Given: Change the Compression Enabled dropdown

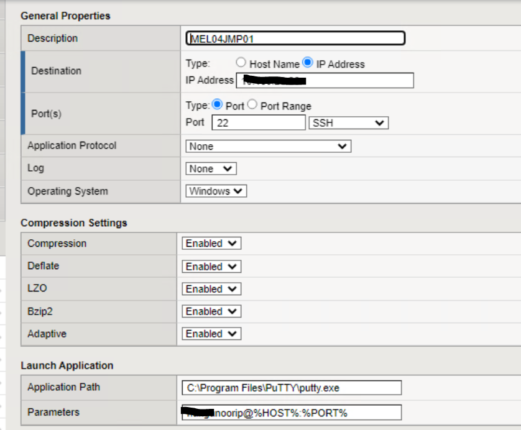Looking at the screenshot, I should [211, 244].
